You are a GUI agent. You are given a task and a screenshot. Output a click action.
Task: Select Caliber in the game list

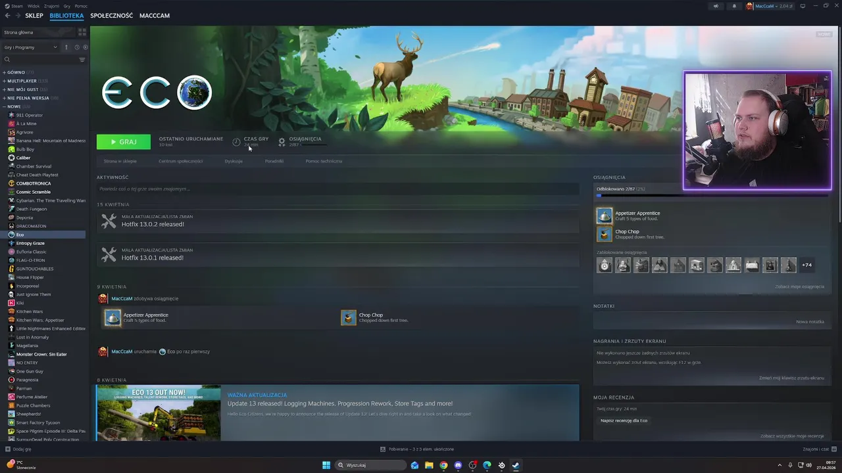click(23, 158)
